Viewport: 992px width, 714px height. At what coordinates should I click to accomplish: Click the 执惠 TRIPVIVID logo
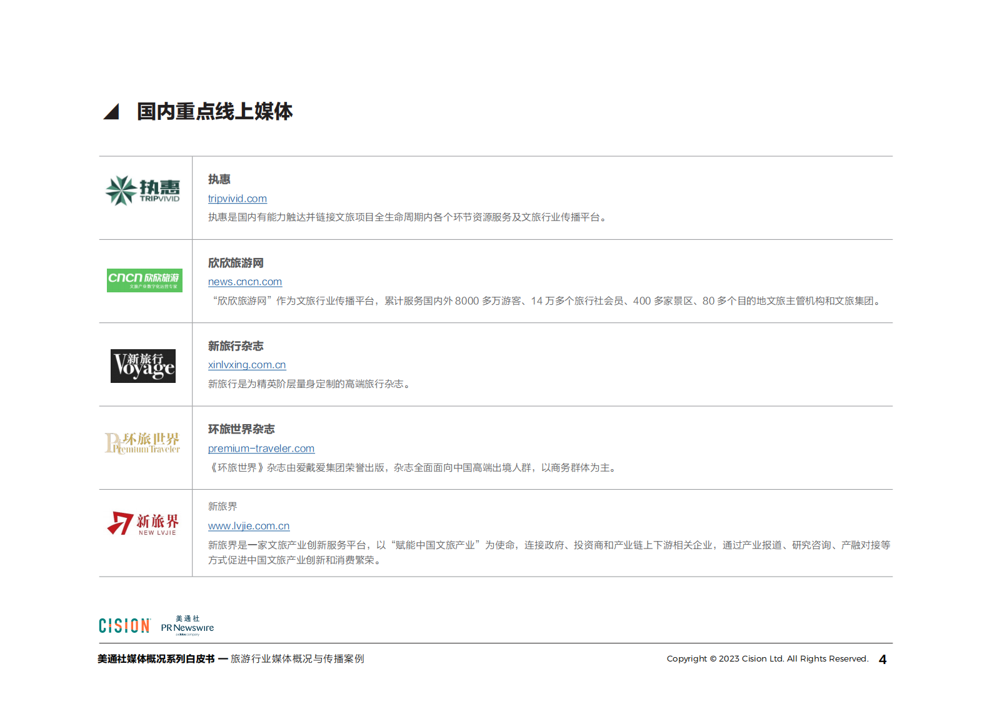tap(143, 191)
